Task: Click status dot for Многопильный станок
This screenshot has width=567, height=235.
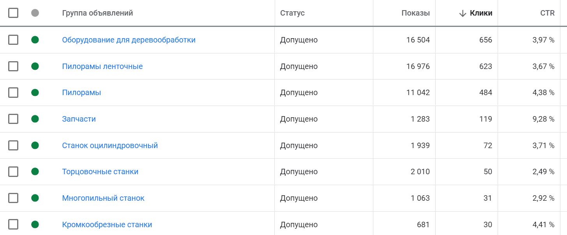Action: click(35, 198)
